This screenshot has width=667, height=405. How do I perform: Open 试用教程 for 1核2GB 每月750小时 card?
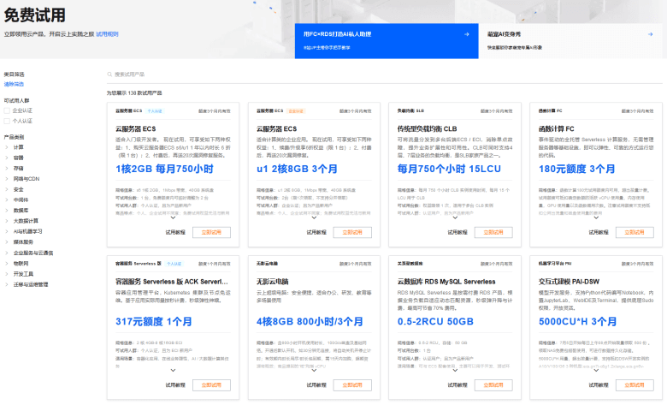pos(175,233)
